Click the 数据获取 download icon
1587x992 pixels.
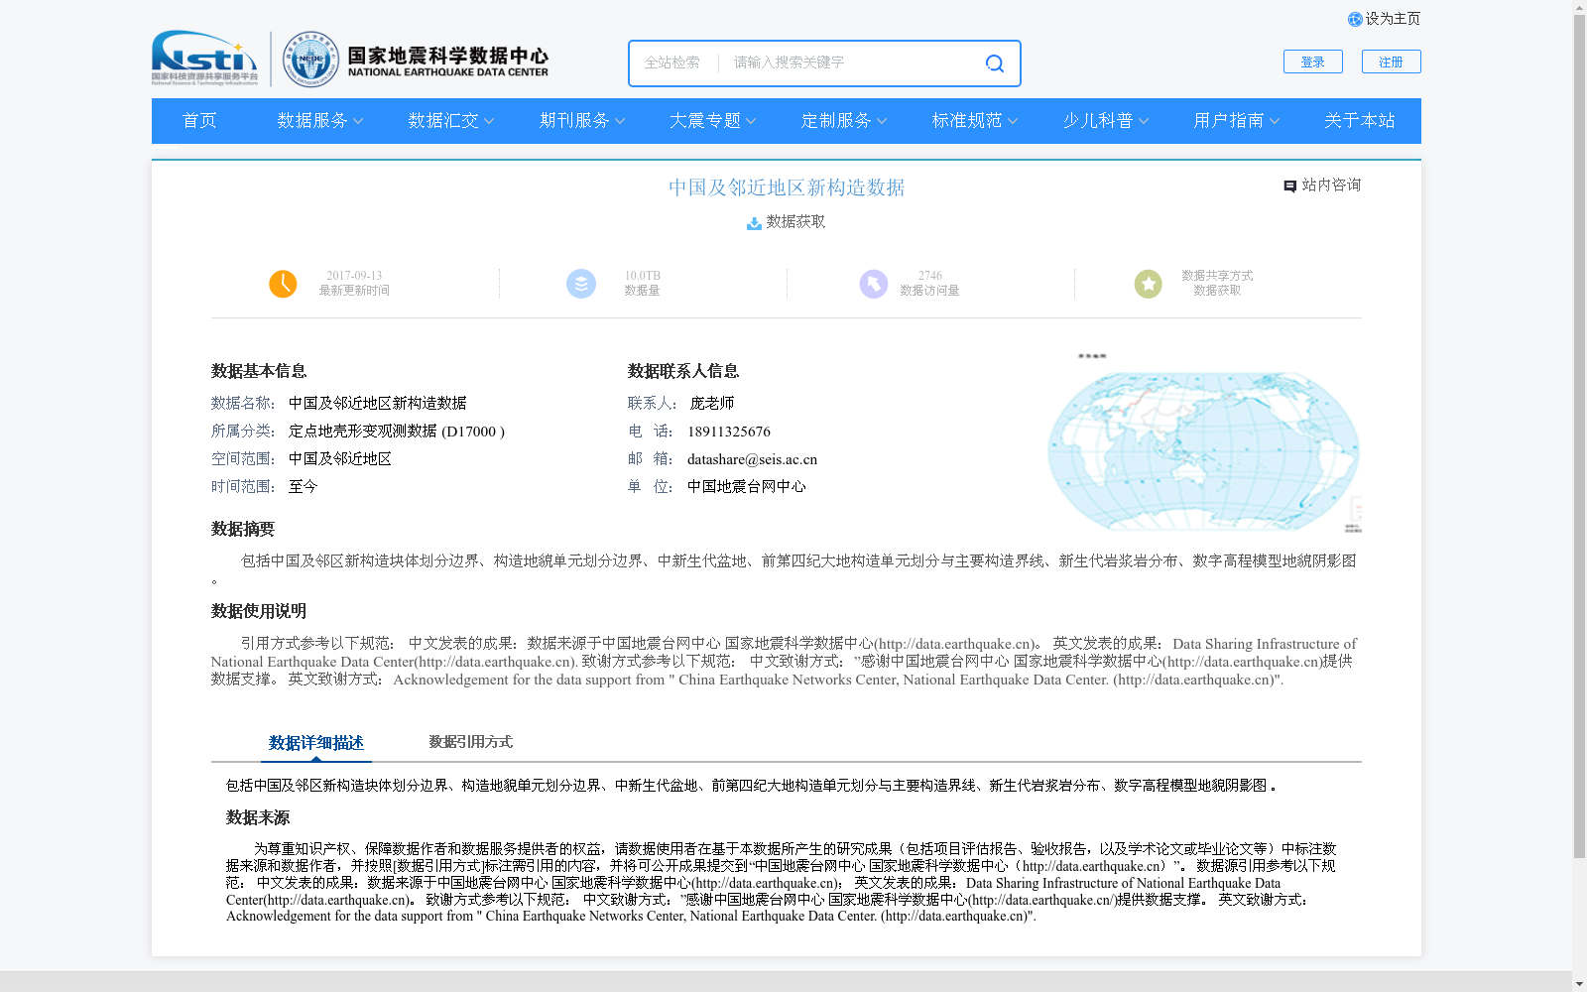click(754, 223)
